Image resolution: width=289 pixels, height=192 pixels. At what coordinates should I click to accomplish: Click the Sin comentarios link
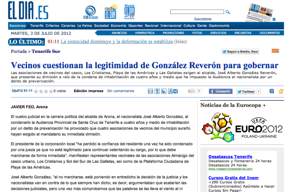tap(121, 91)
